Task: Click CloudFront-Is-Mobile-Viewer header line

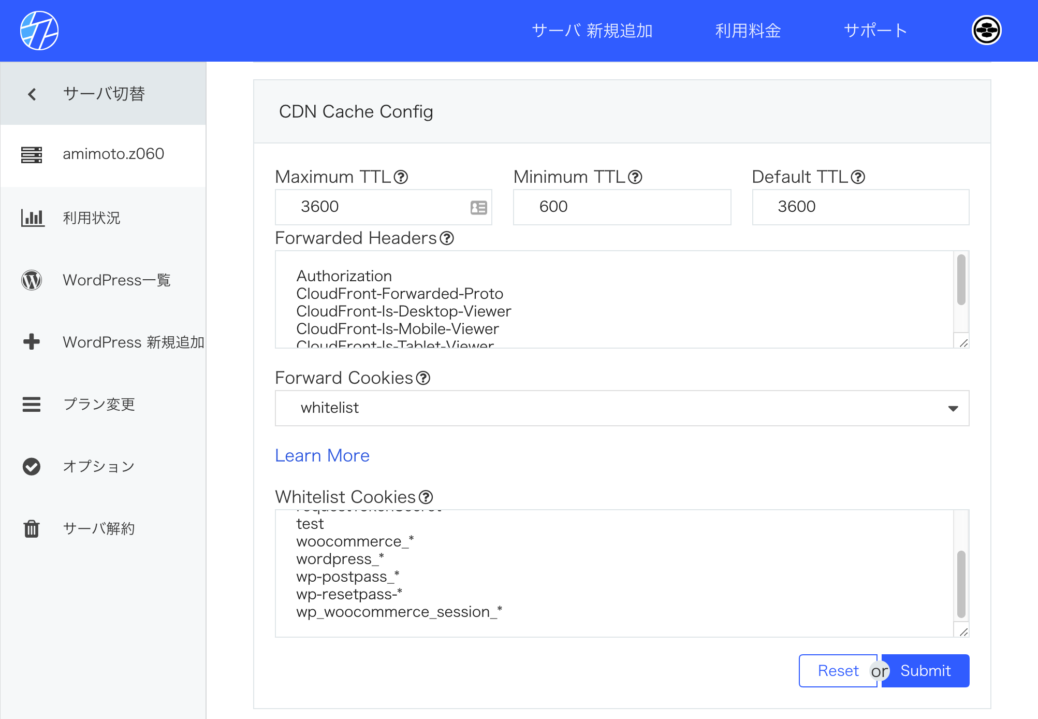Action: [x=398, y=329]
